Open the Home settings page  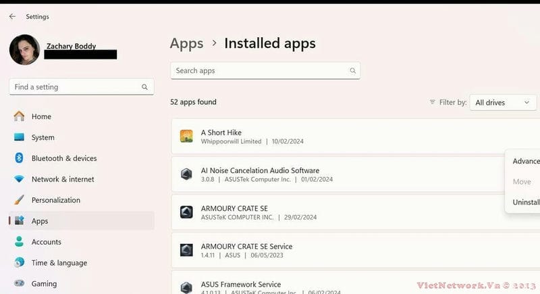click(81, 116)
